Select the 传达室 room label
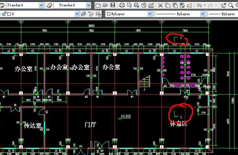 pos(32,126)
